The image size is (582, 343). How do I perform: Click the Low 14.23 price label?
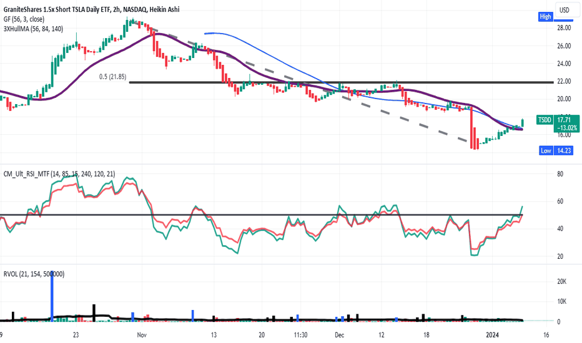[556, 150]
